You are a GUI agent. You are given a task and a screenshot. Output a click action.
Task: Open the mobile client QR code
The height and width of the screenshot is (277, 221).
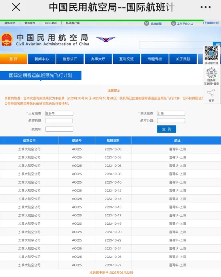click(x=211, y=53)
